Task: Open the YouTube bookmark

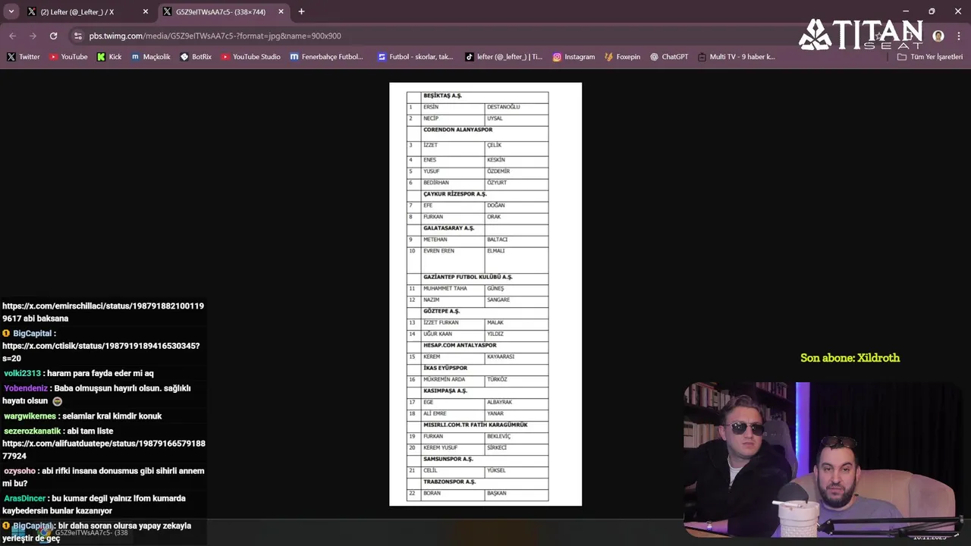Action: 68,57
